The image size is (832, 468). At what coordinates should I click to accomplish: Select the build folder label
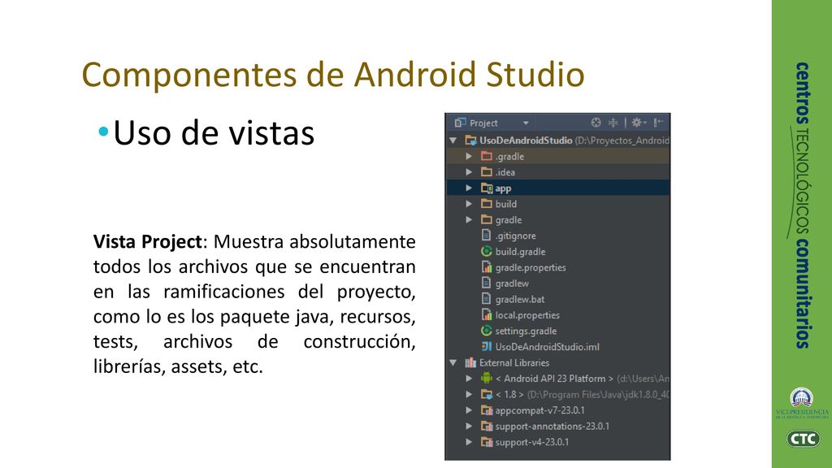click(x=506, y=204)
